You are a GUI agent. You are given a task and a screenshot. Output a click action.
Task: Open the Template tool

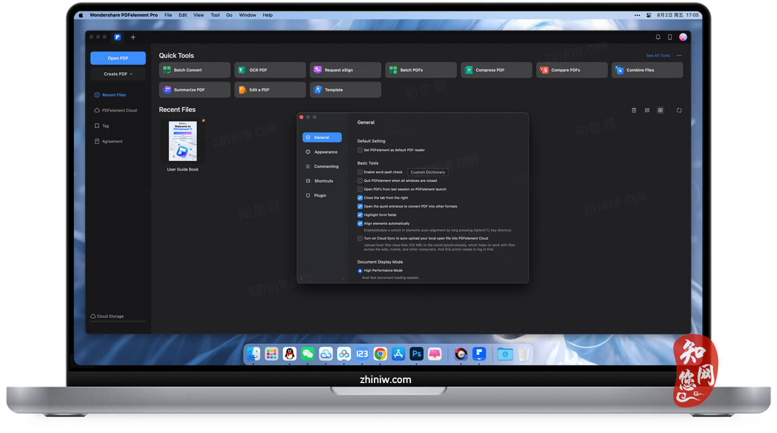346,90
